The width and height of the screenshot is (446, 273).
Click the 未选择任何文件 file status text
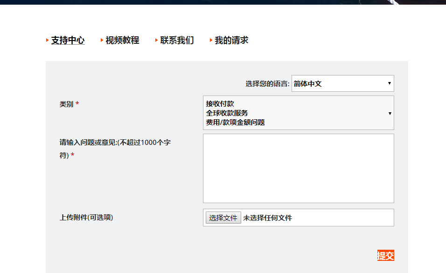click(267, 218)
